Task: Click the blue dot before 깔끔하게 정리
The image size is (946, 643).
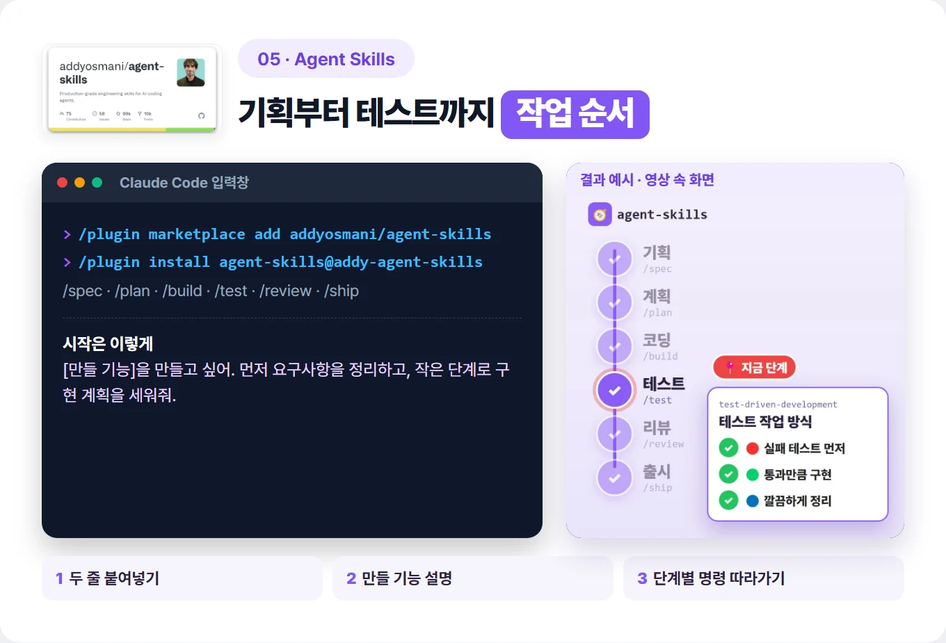Action: 752,501
